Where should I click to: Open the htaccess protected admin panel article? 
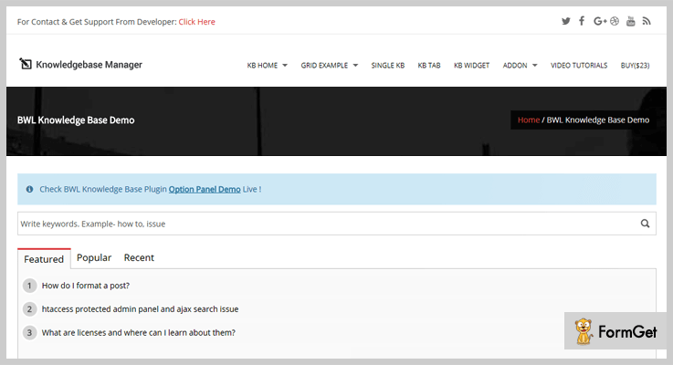[x=140, y=309]
